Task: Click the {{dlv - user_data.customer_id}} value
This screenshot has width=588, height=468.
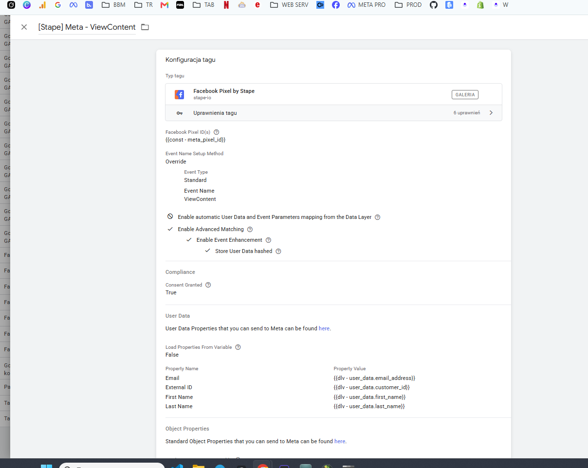Action: point(371,387)
